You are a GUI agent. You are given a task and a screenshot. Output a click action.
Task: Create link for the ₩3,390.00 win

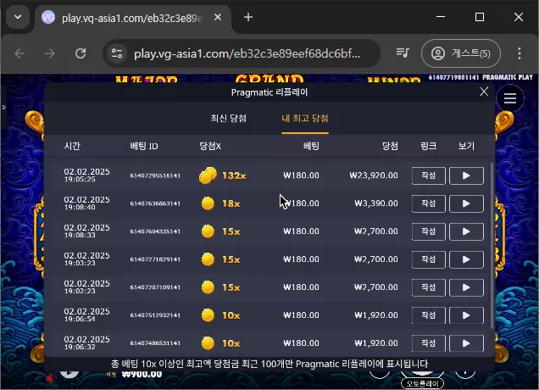429,203
